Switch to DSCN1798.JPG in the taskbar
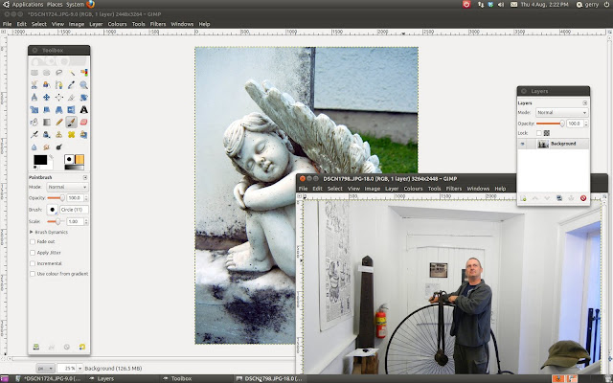The image size is (613, 383). (269, 378)
